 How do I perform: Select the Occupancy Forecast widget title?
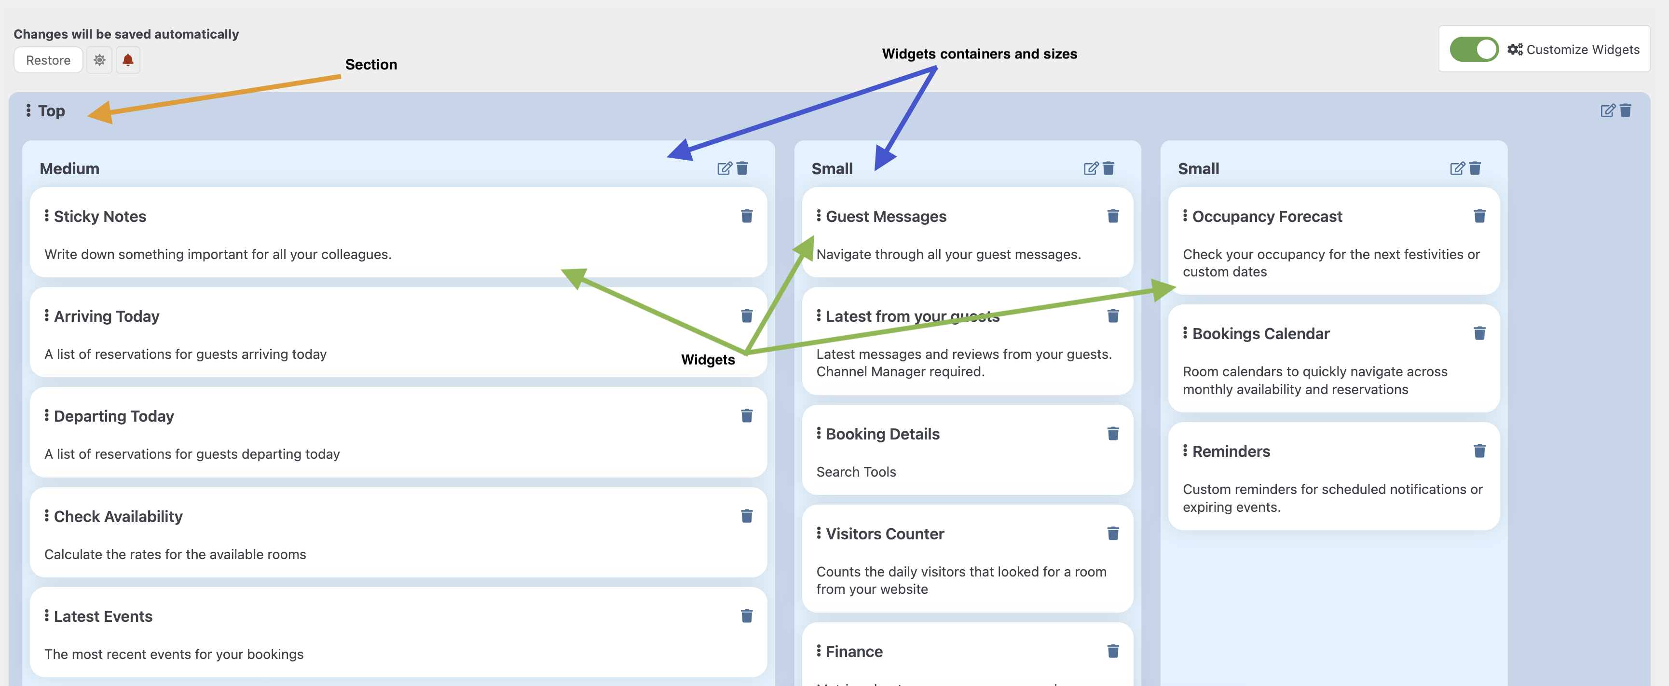coord(1267,216)
